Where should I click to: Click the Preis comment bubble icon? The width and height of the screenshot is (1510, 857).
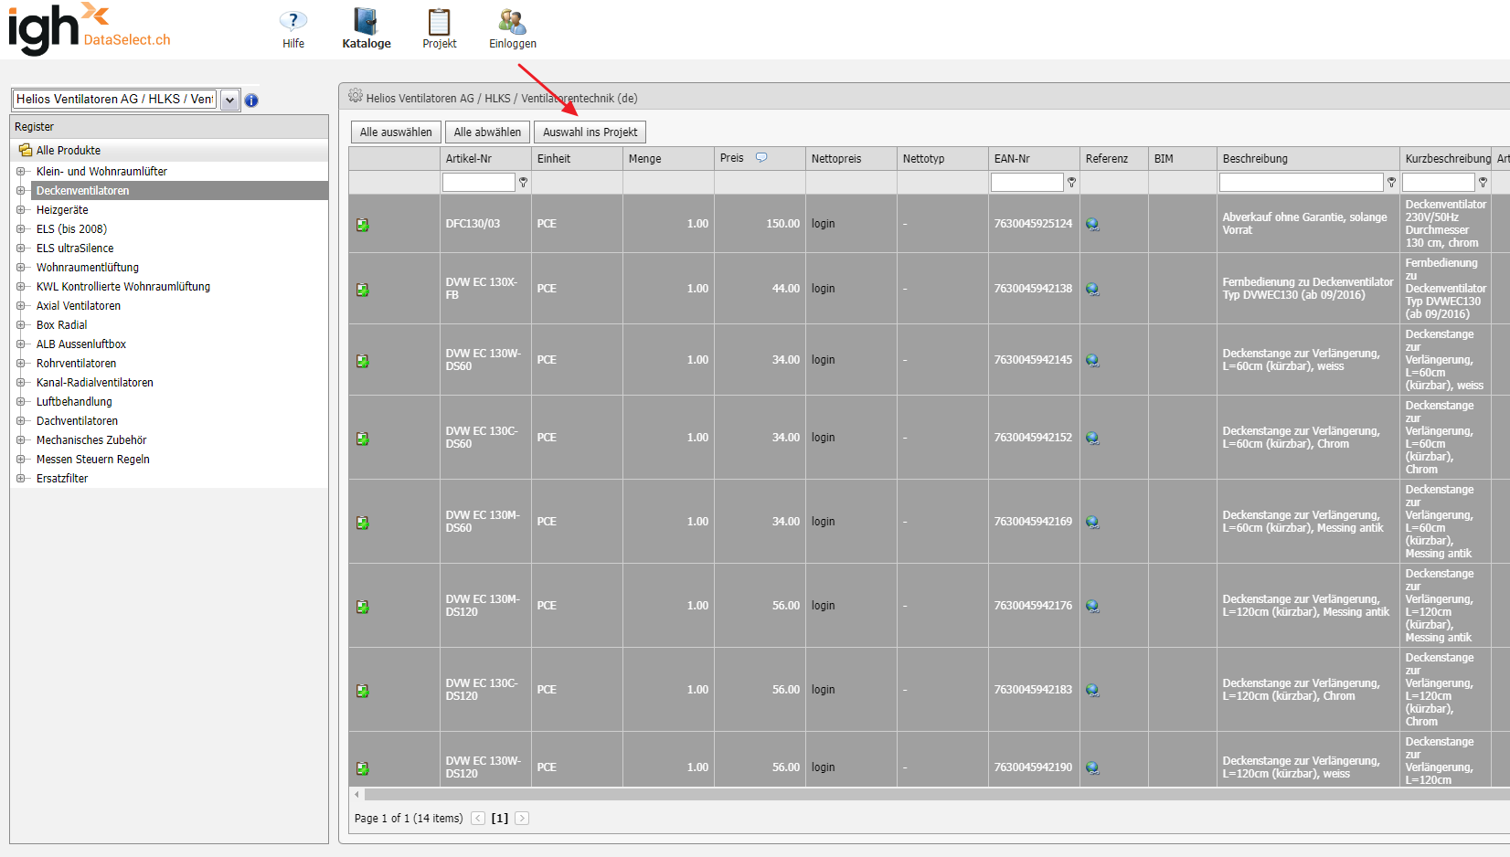click(x=761, y=157)
